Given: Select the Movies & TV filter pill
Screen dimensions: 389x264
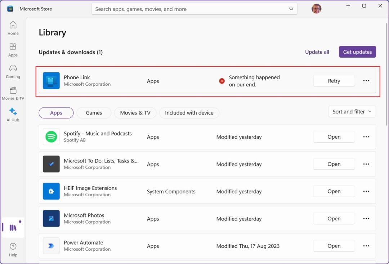Looking at the screenshot, I should [x=135, y=113].
